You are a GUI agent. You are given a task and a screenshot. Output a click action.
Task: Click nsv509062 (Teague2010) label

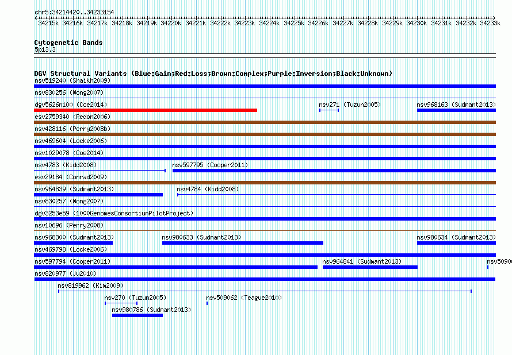(244, 298)
